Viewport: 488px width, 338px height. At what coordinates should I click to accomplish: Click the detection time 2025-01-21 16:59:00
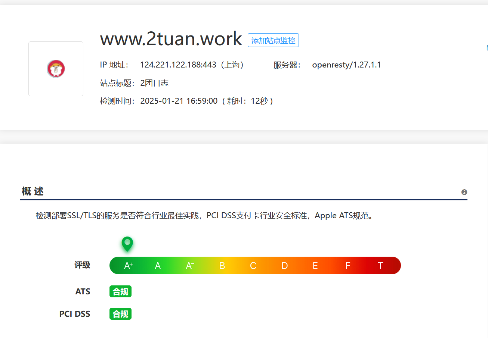(x=179, y=101)
